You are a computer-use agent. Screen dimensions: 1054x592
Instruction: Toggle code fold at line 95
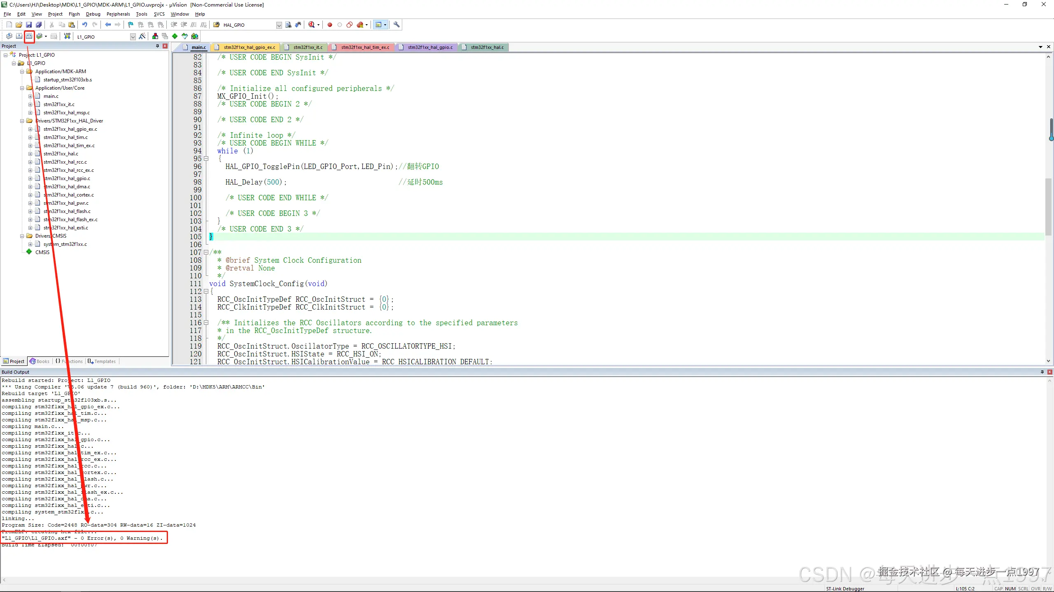206,159
